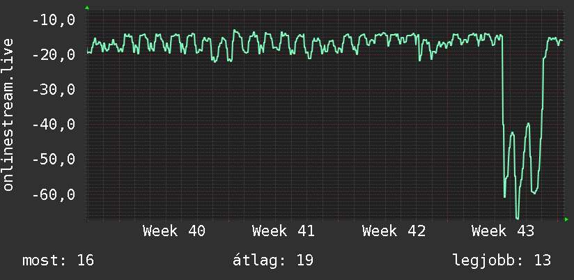Click the recovered line at the graph's right end
Viewport: 574px width, 280px height.
561,40
